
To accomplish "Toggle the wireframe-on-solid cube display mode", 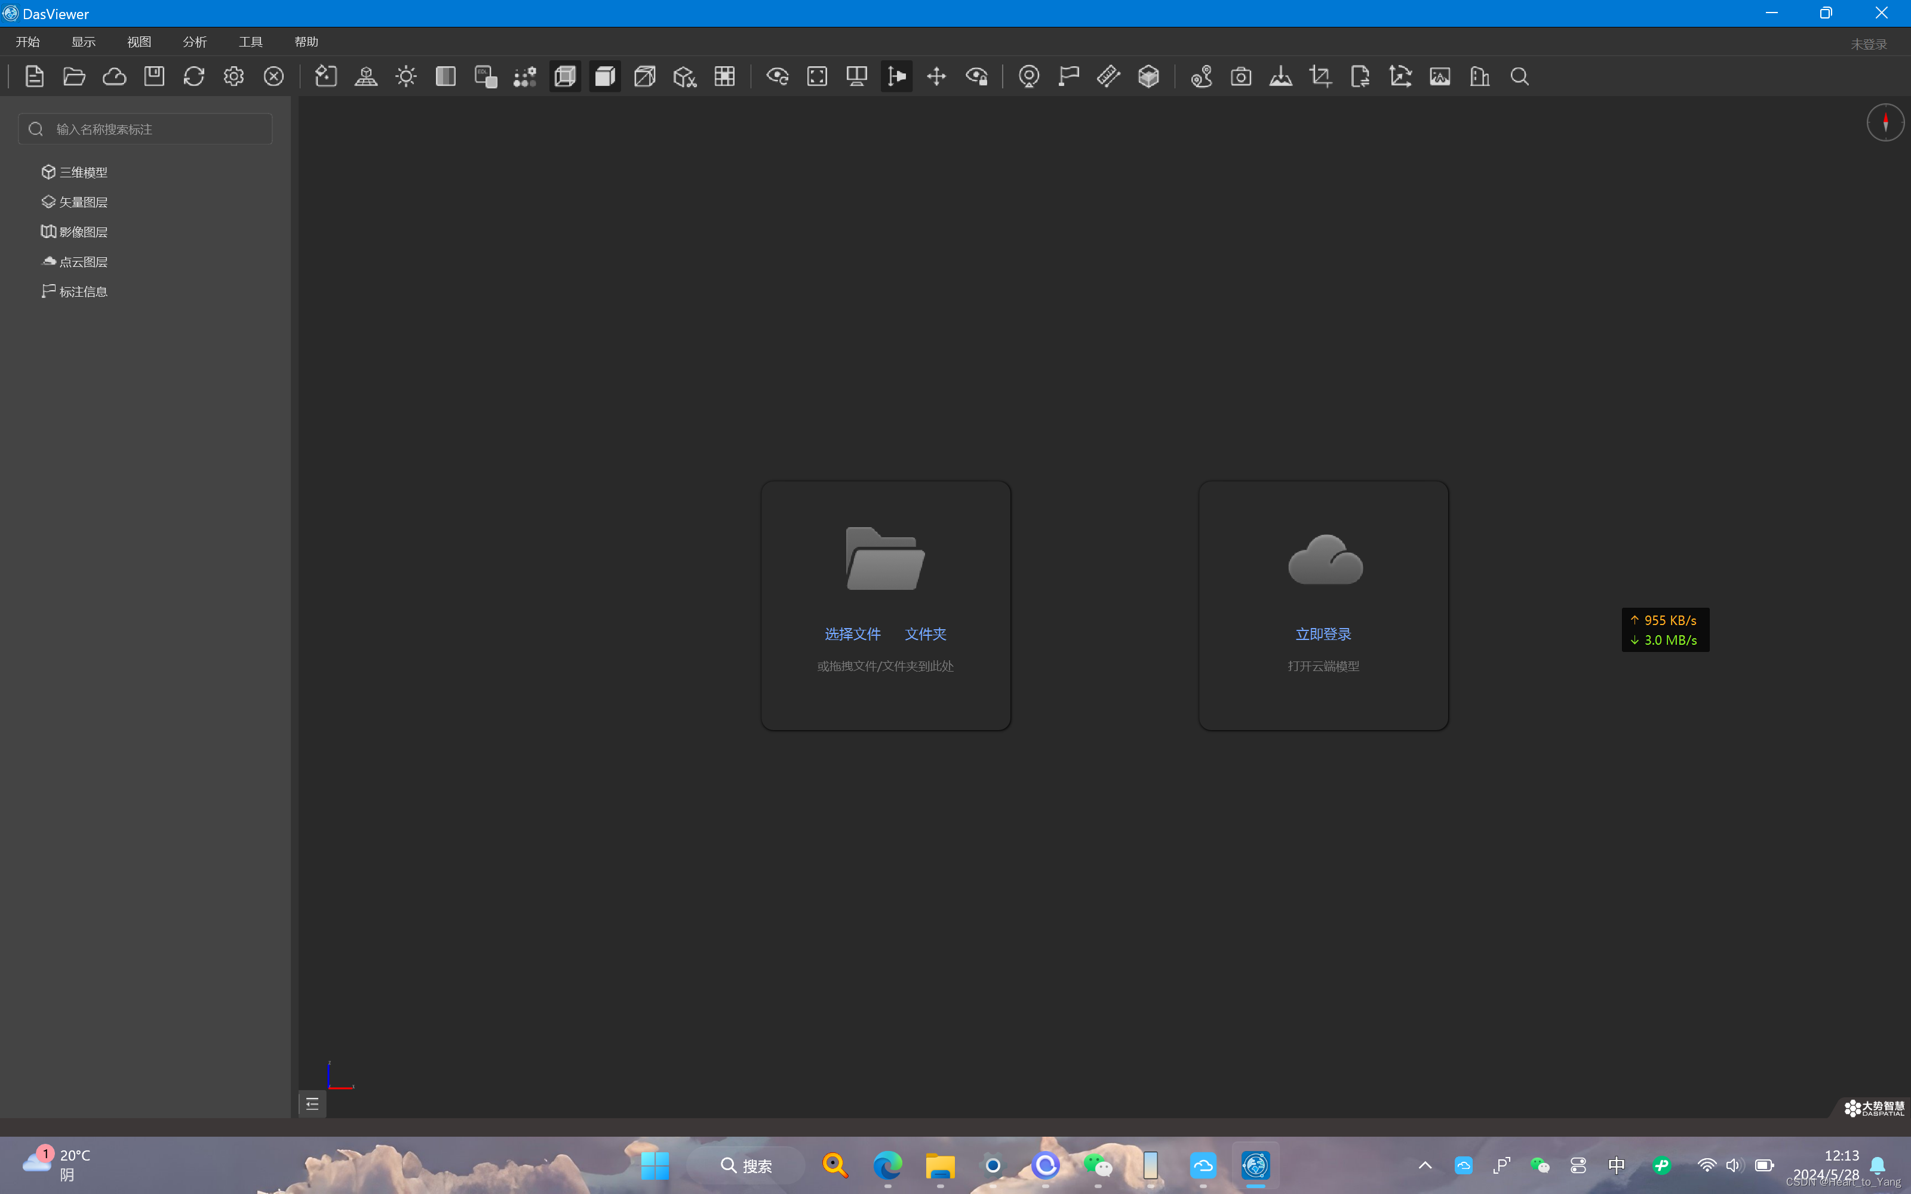I will tap(564, 76).
